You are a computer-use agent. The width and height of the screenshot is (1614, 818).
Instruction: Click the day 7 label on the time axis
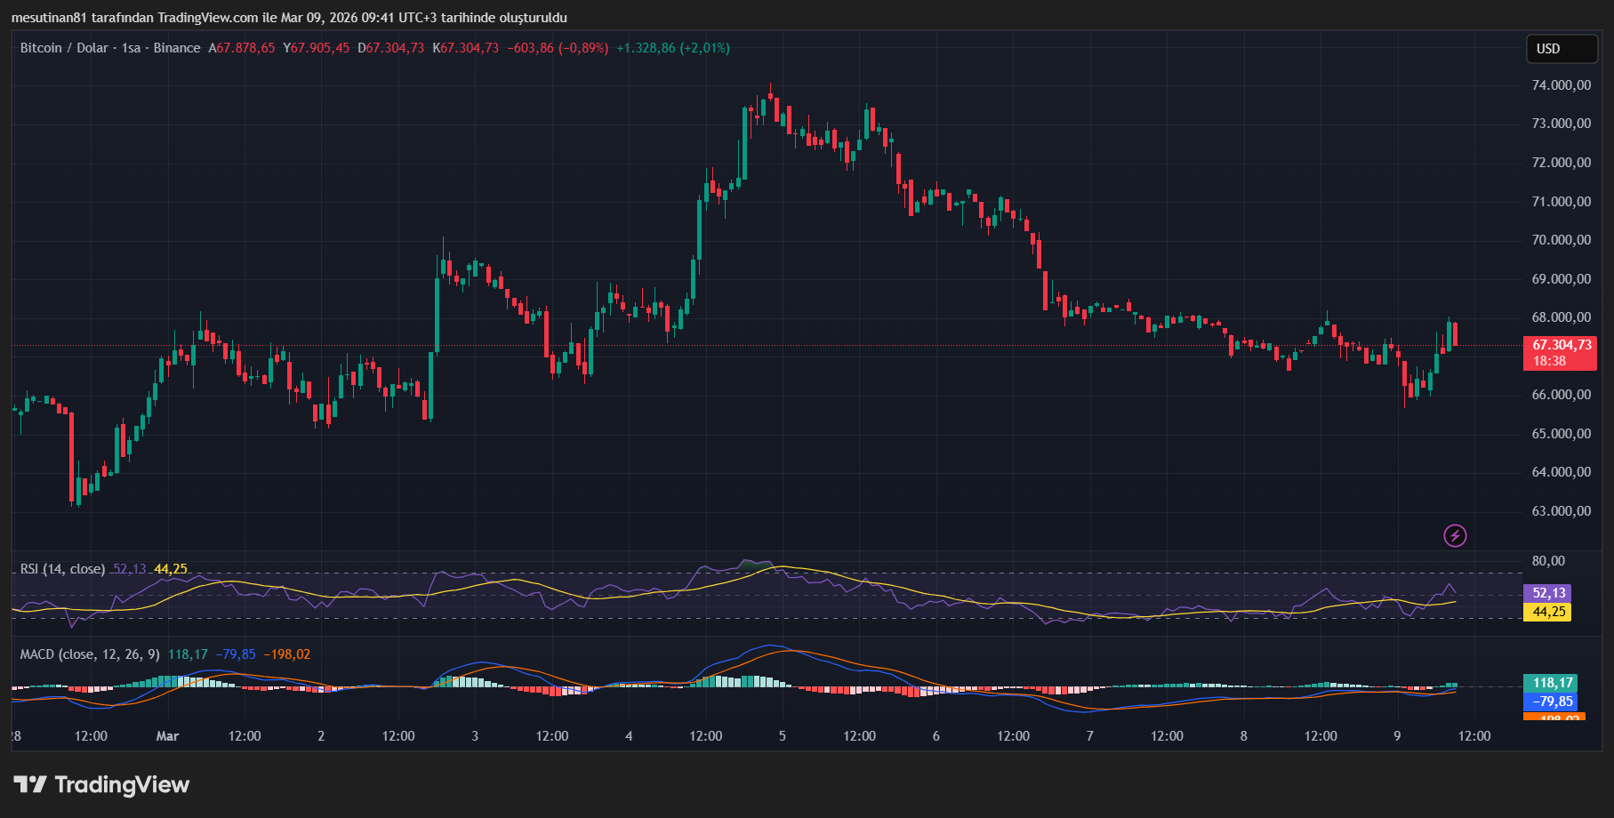coord(1090,736)
